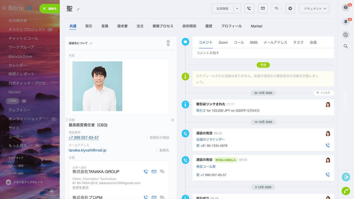Open CRM in sidebar
This screenshot has height=199, width=354.
point(13,101)
